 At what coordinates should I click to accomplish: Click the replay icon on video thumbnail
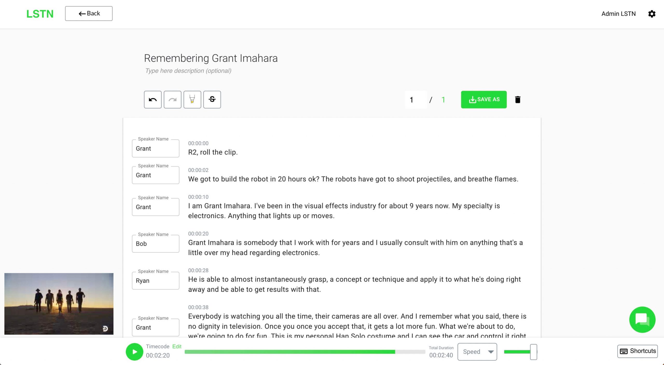105,329
